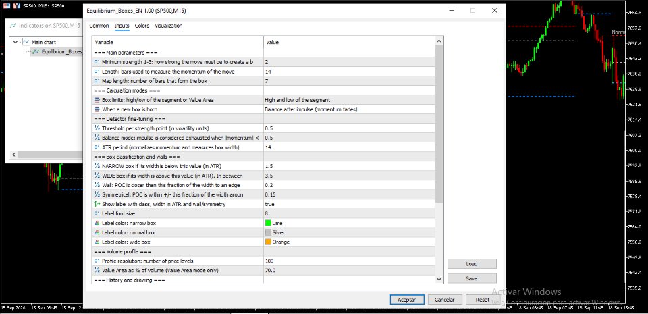Click the indicator icon beside Equilibrium_Boxes tree item
This screenshot has height=314, width=648.
[x=36, y=51]
